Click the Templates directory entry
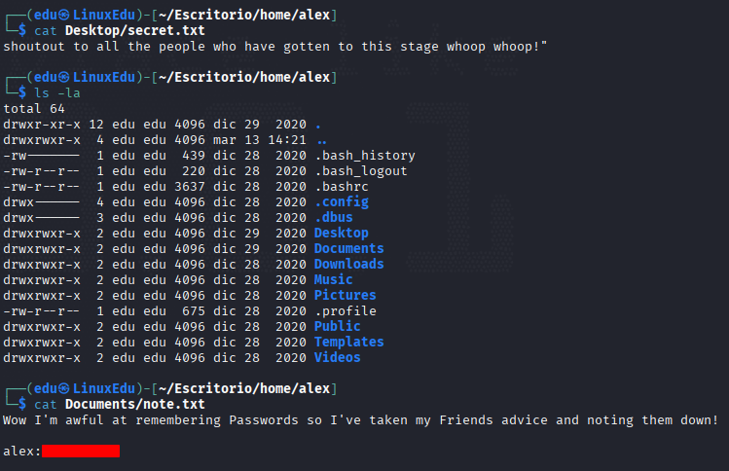Image resolution: width=729 pixels, height=471 pixels. point(349,343)
